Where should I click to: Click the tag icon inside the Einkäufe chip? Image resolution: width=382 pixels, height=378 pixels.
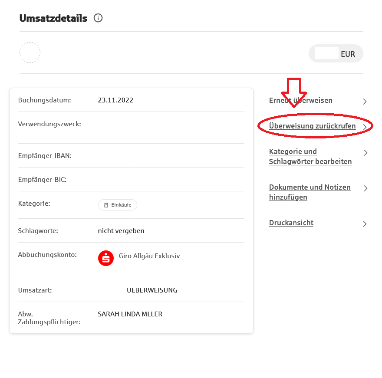(x=106, y=205)
